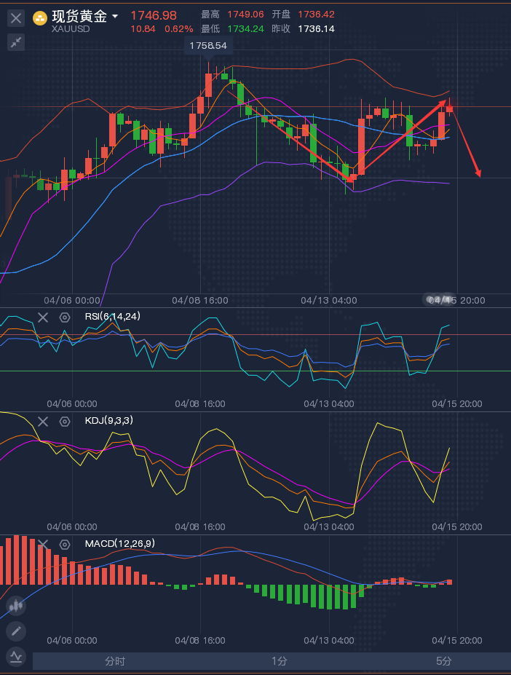The width and height of the screenshot is (511, 675).
Task: Open the 现货黄金 symbol dropdown arrow
Action: tap(115, 15)
